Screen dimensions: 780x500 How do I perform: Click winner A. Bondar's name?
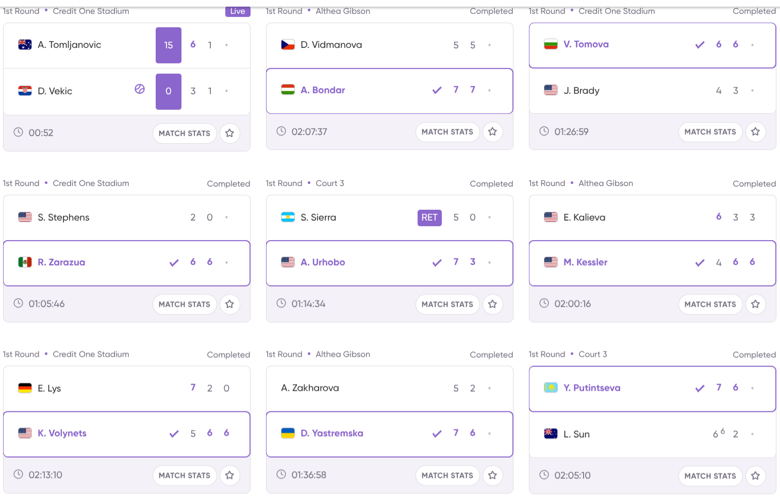click(323, 90)
